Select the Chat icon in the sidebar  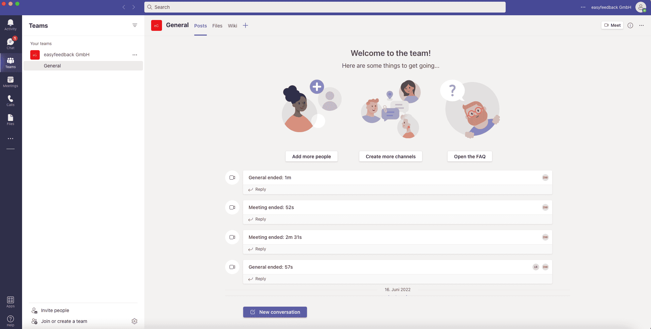pyautogui.click(x=11, y=42)
